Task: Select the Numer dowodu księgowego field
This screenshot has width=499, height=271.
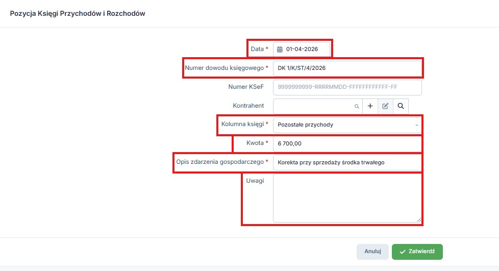Action: pyautogui.click(x=347, y=68)
